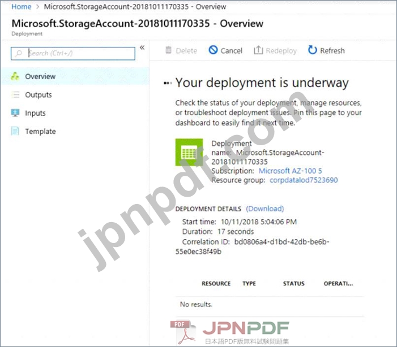Open resource group corpdatalod7523690 link
The width and height of the screenshot is (397, 347).
point(304,180)
